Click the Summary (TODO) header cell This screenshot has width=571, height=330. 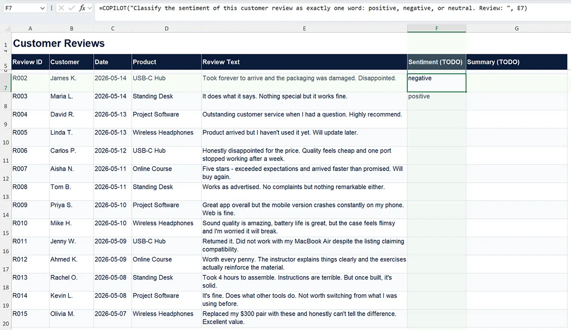[x=517, y=62]
